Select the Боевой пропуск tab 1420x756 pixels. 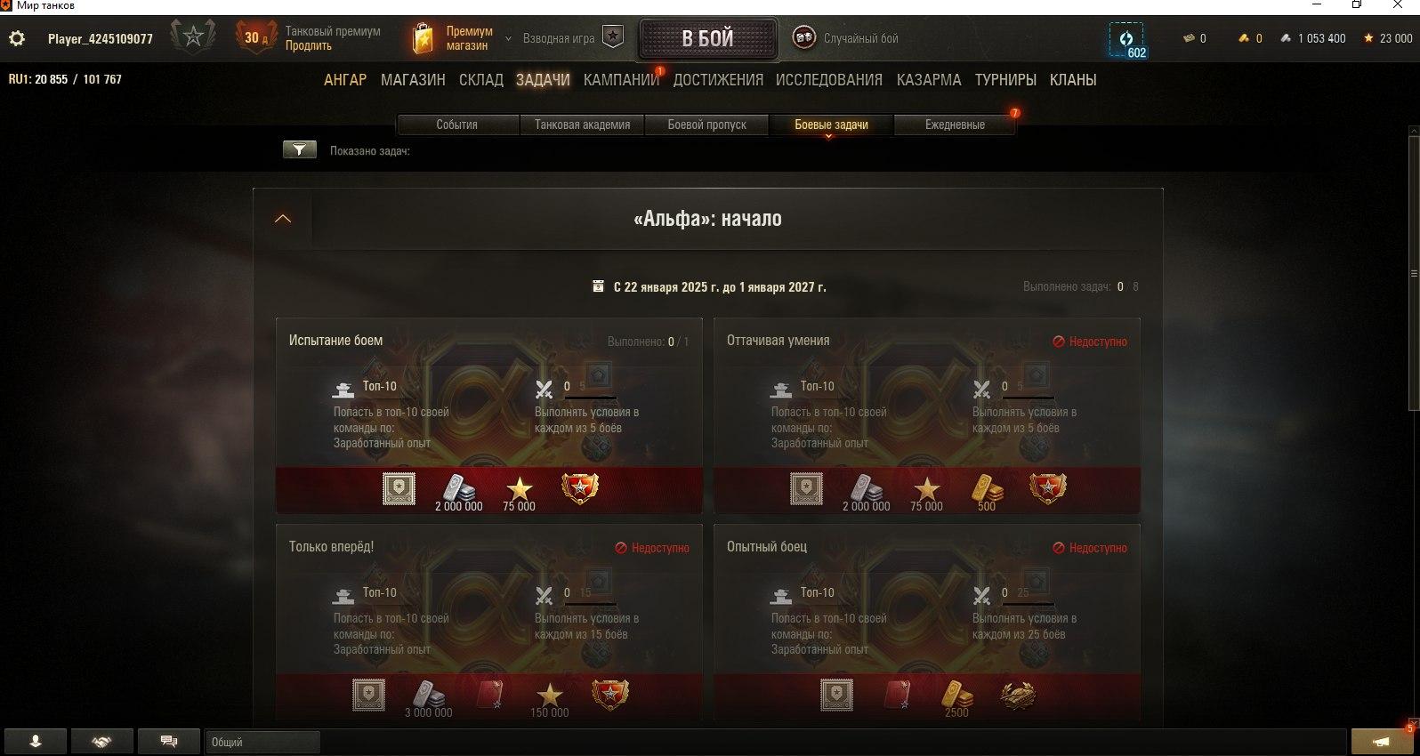tap(707, 125)
